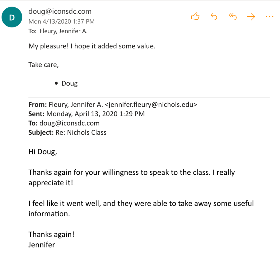280x268 pixels.
Task: Click the teal "D" sender avatar
Action: (12, 17)
